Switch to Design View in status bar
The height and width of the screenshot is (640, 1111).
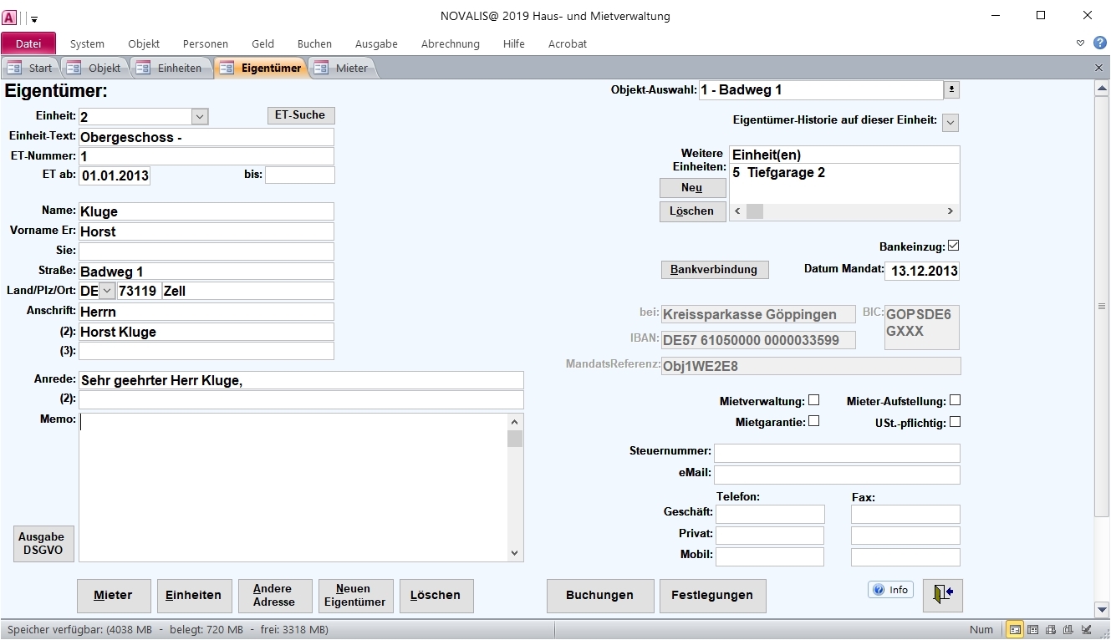(1087, 630)
